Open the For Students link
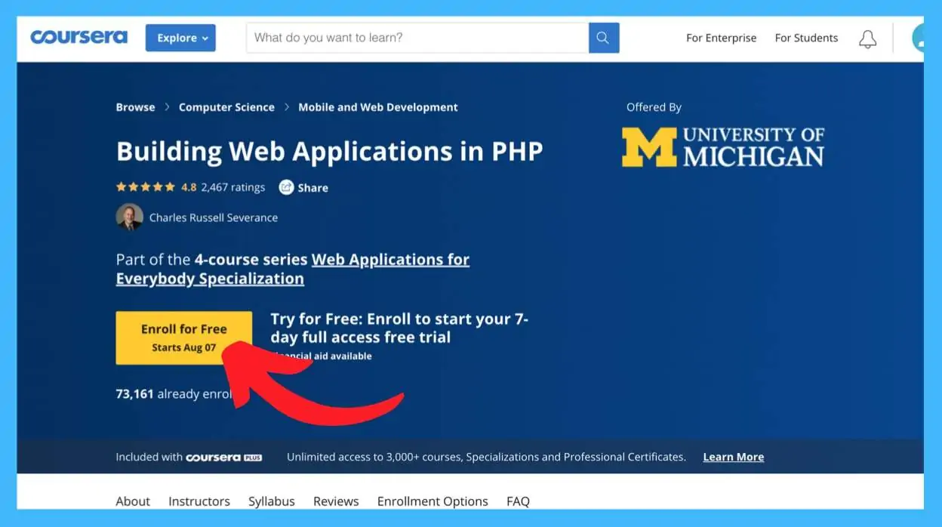This screenshot has width=942, height=527. pyautogui.click(x=806, y=38)
